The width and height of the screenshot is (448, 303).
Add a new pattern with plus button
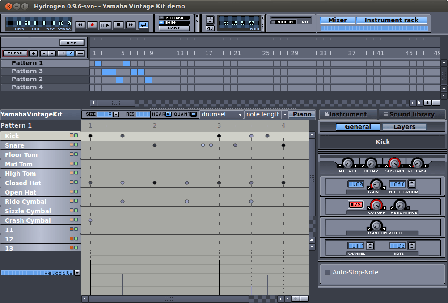[x=33, y=53]
